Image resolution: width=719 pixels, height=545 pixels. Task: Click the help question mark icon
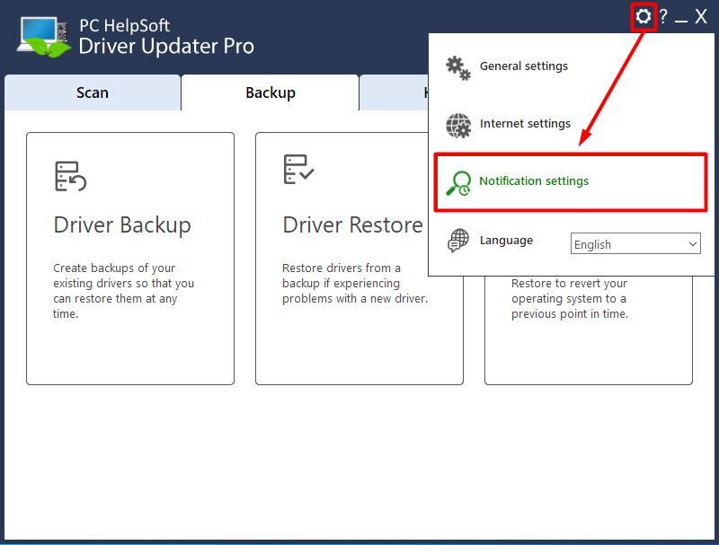pos(663,17)
